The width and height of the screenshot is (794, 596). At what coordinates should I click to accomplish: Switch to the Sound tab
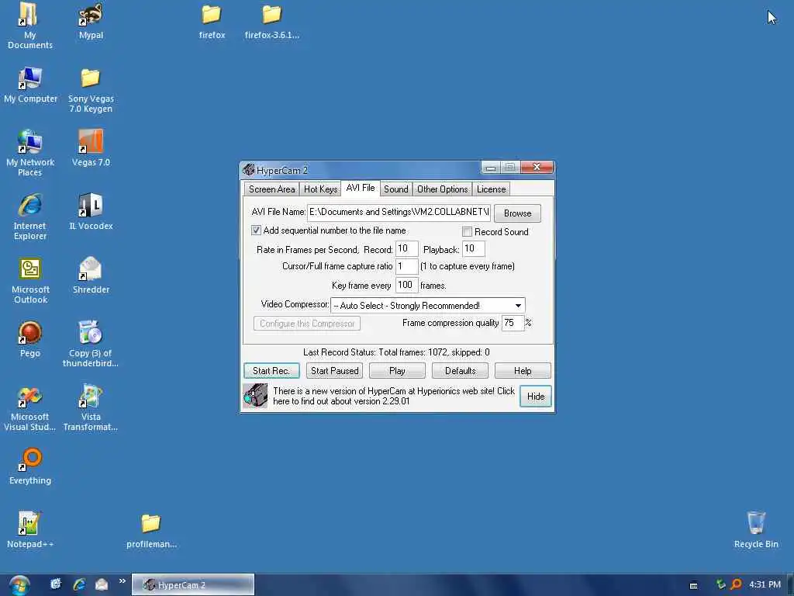click(395, 189)
